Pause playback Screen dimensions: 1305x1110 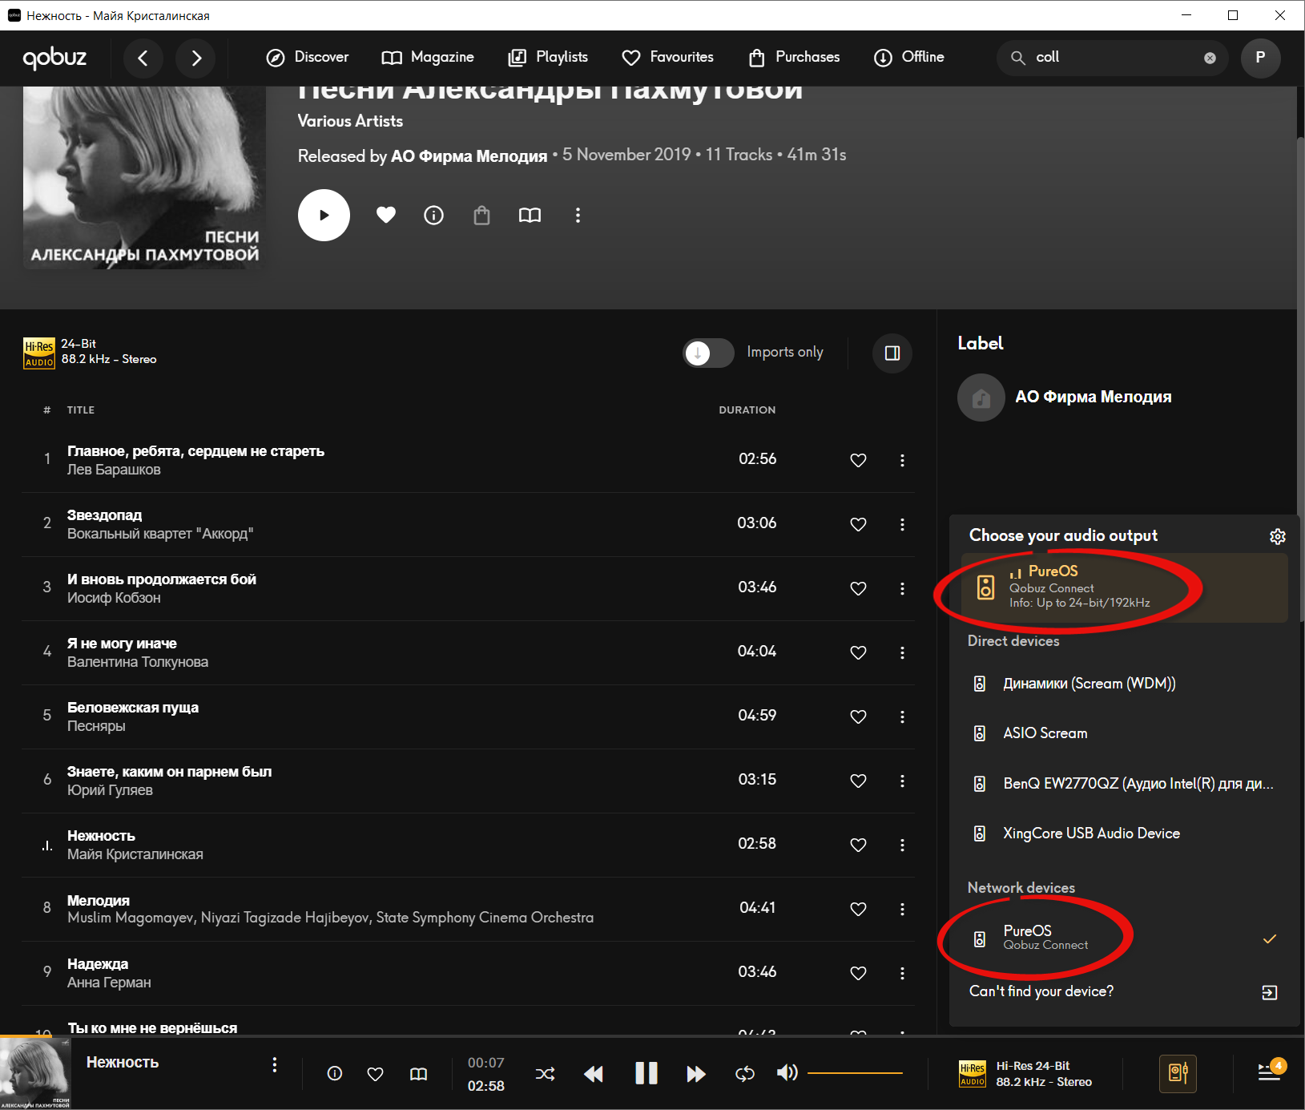(x=646, y=1073)
